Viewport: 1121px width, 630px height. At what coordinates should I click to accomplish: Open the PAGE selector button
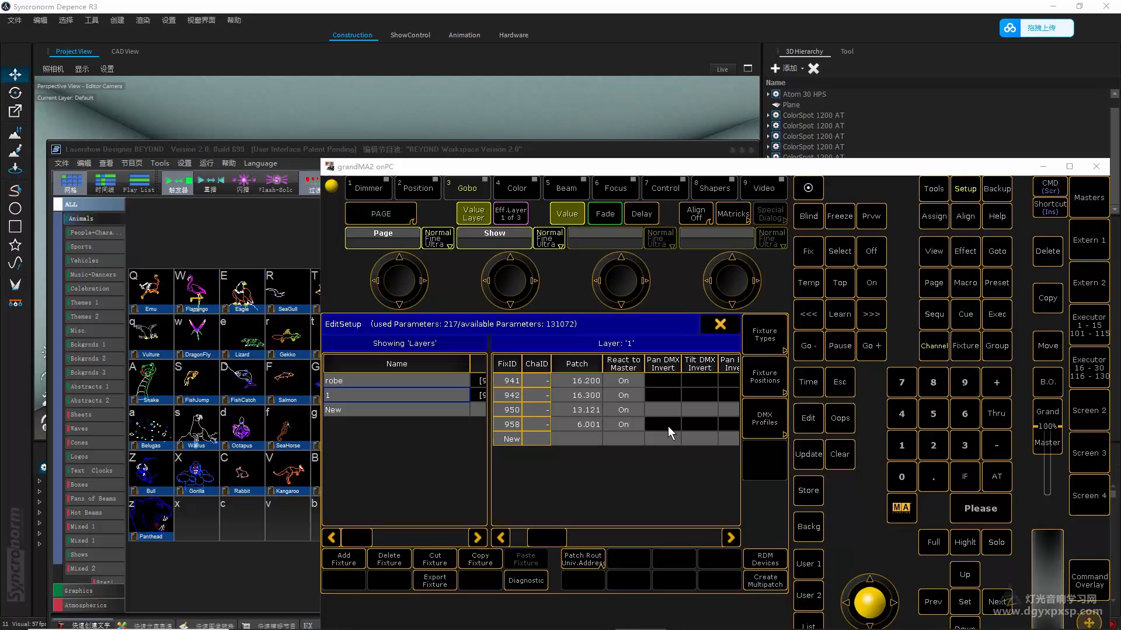(381, 213)
